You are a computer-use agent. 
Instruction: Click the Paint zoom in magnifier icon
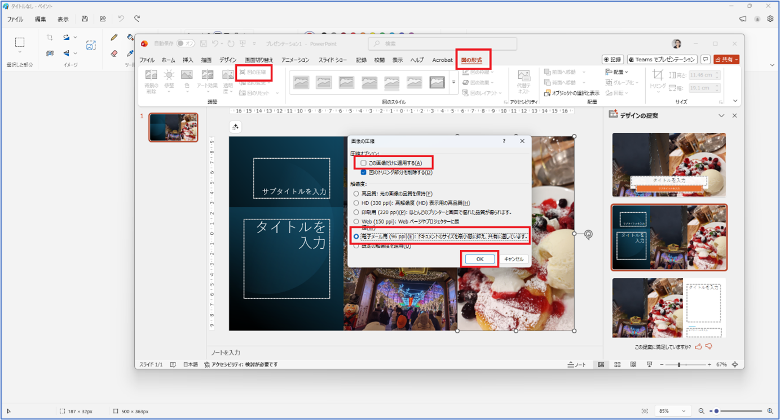click(770, 412)
